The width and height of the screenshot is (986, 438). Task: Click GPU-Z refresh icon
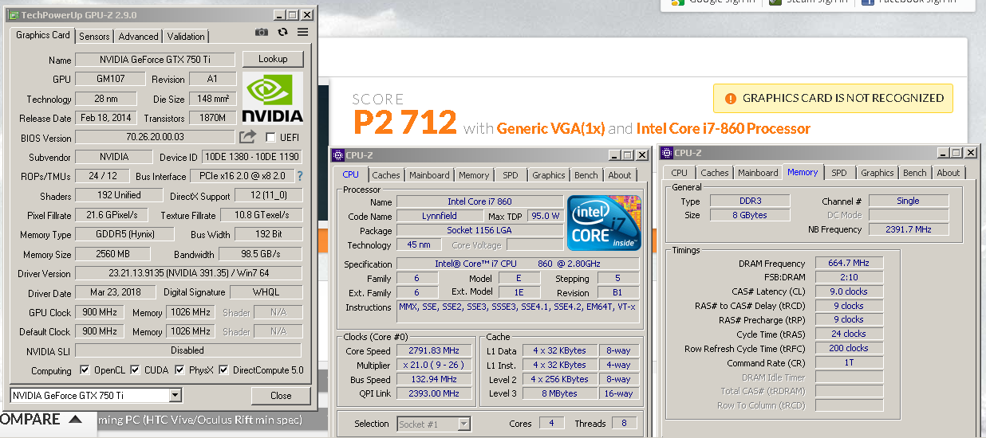pos(282,32)
